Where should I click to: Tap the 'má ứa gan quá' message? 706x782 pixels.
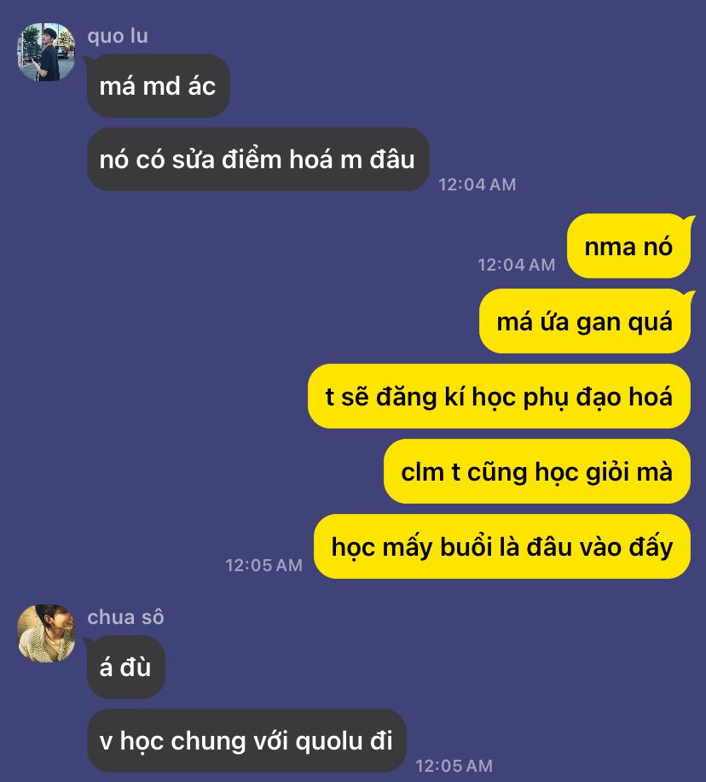pos(585,321)
